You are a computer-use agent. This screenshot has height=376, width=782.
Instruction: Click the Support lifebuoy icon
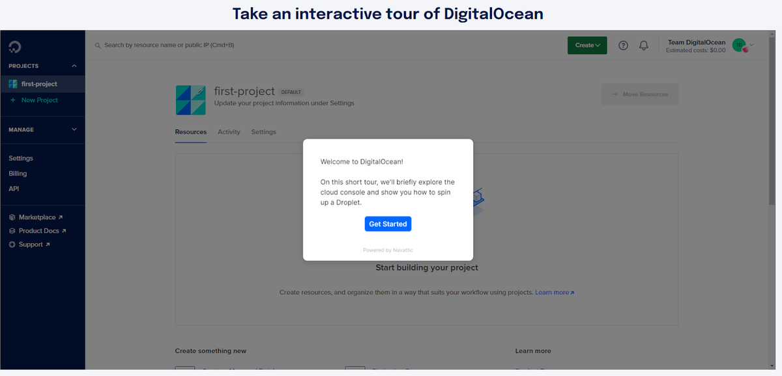pos(12,245)
